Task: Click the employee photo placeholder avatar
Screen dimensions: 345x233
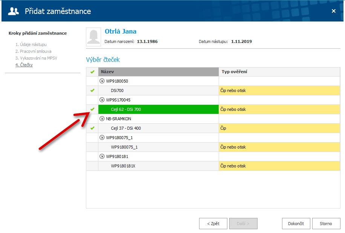Action: click(x=94, y=37)
